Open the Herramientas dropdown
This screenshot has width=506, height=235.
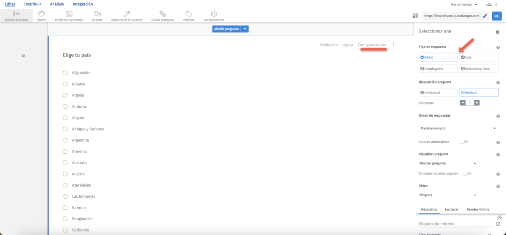464,4
